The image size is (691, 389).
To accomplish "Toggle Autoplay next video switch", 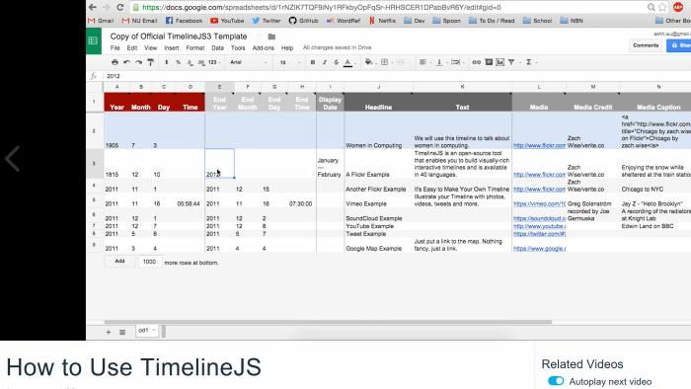I will [x=556, y=381].
